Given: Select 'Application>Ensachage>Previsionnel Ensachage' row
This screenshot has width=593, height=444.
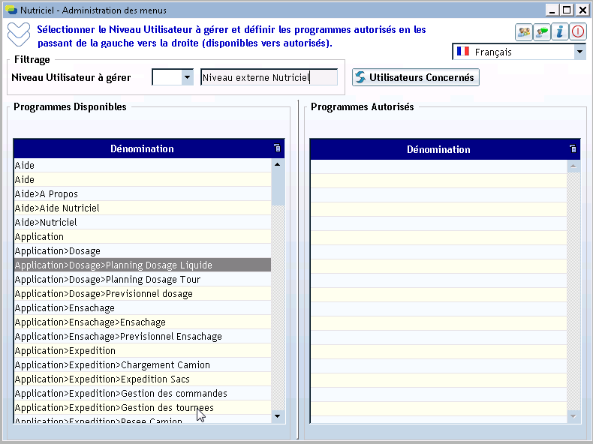Looking at the screenshot, I should point(142,336).
